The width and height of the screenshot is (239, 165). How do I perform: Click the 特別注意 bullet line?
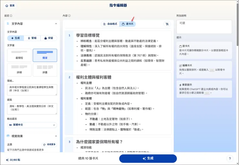point(117,129)
